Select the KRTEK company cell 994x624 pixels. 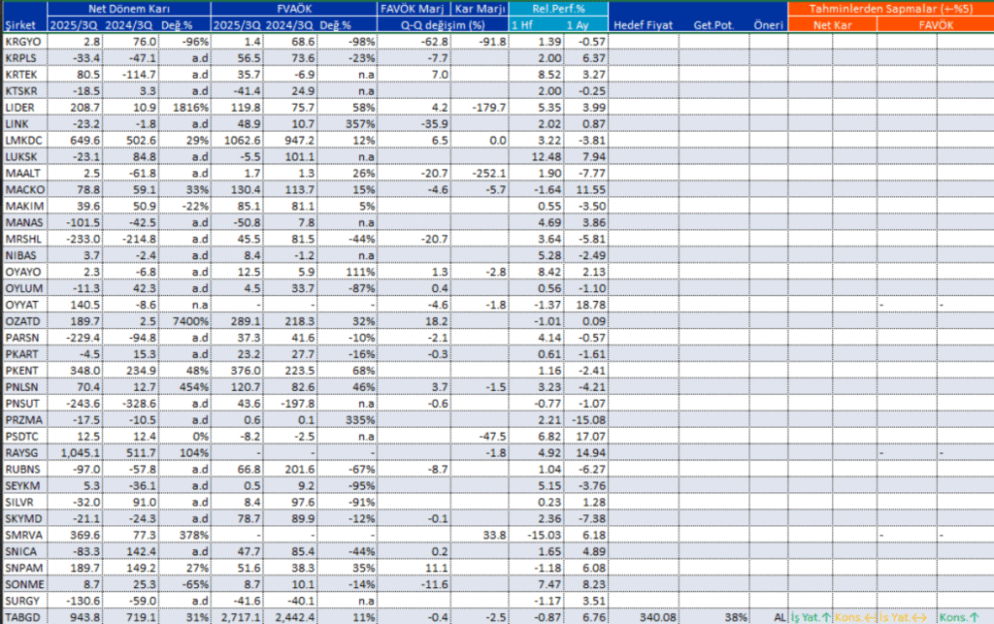24,75
